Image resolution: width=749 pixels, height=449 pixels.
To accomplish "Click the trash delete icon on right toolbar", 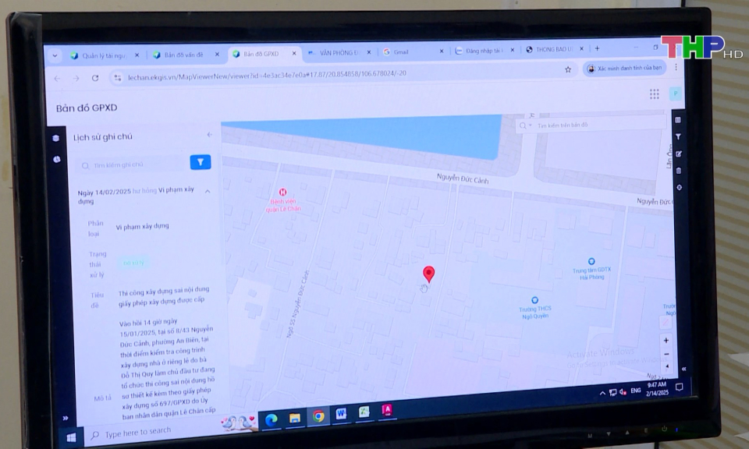I will (x=678, y=171).
